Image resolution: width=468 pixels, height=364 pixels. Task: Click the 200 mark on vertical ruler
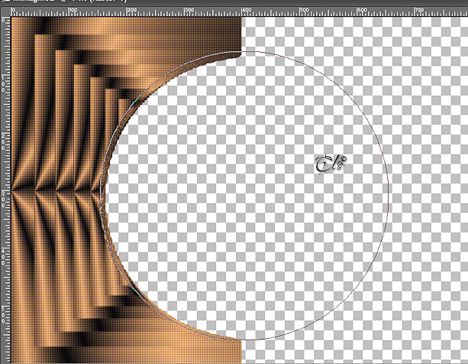pyautogui.click(x=3, y=141)
